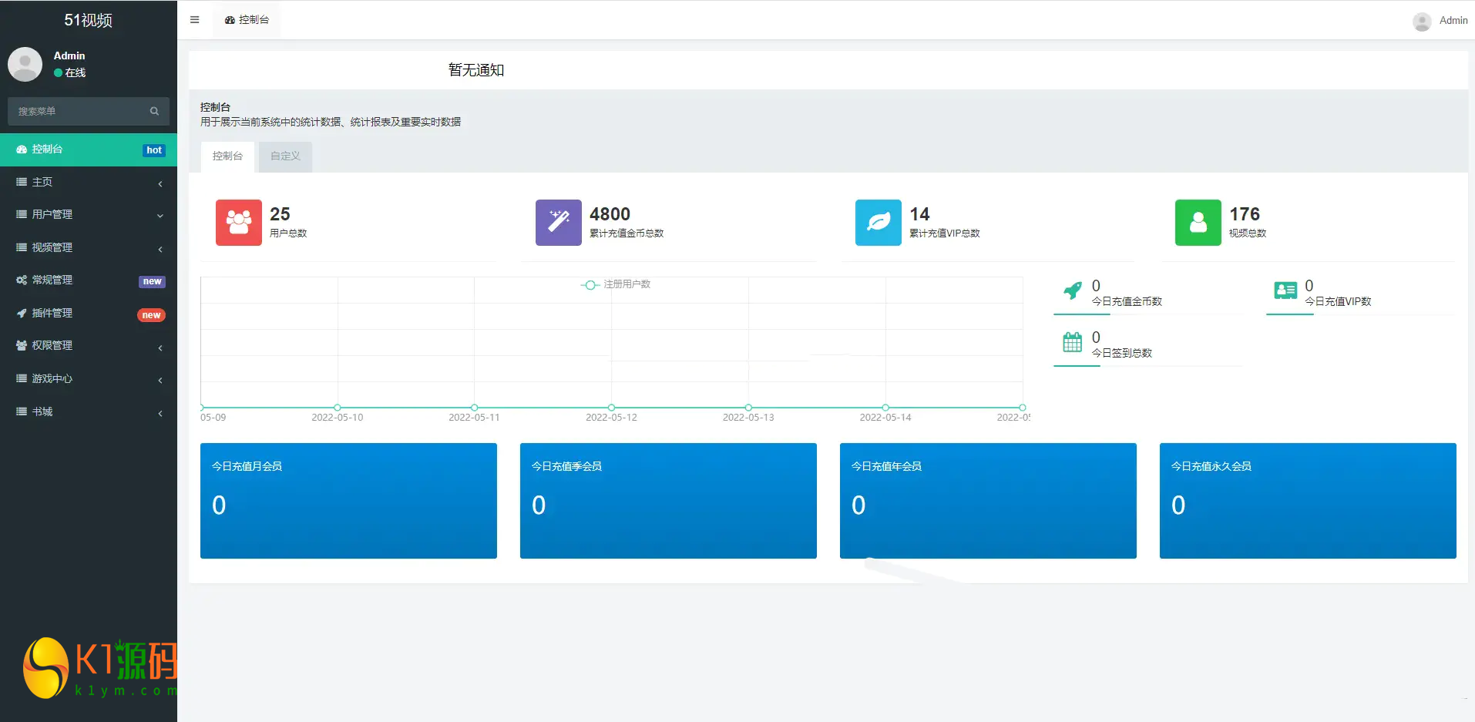Click the Admin username in top header
The width and height of the screenshot is (1475, 722).
pos(1453,21)
